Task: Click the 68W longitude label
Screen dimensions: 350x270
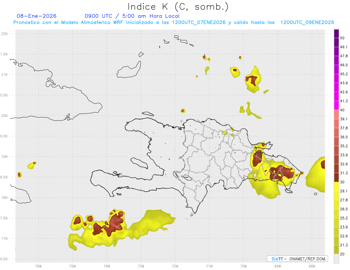Action: coord(312,266)
